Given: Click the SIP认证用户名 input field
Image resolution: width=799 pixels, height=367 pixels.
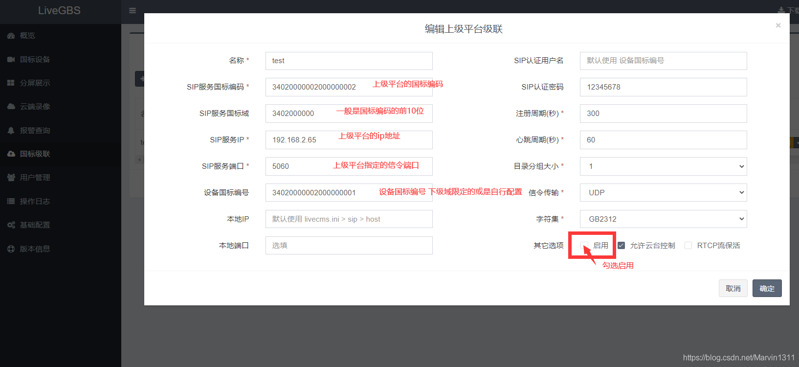Looking at the screenshot, I should click(x=664, y=61).
